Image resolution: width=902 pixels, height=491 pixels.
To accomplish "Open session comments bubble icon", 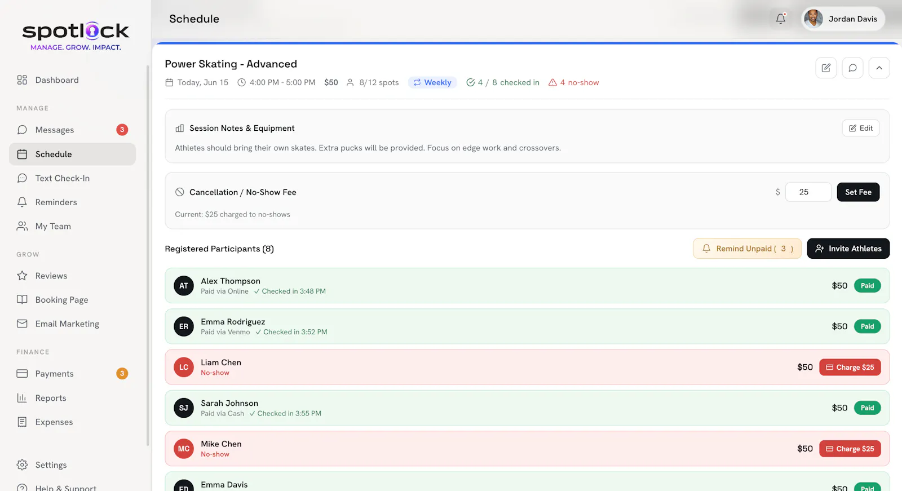I will click(x=852, y=68).
